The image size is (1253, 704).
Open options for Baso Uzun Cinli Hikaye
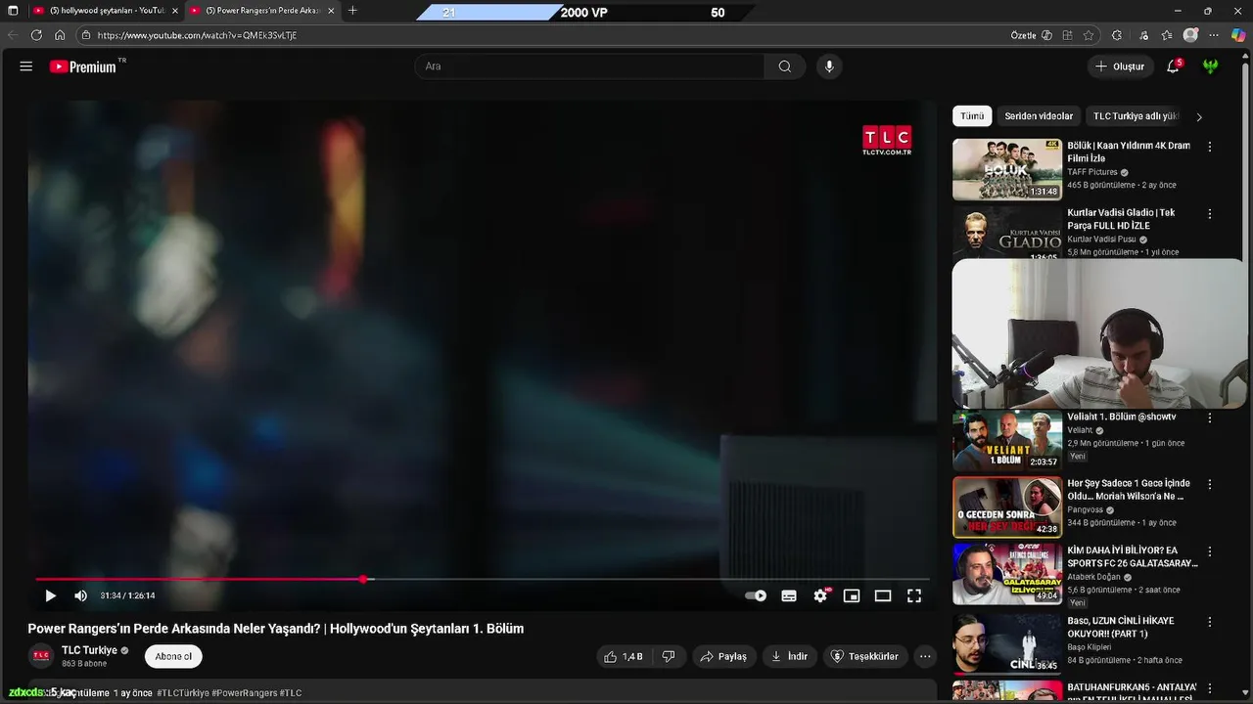(1210, 621)
